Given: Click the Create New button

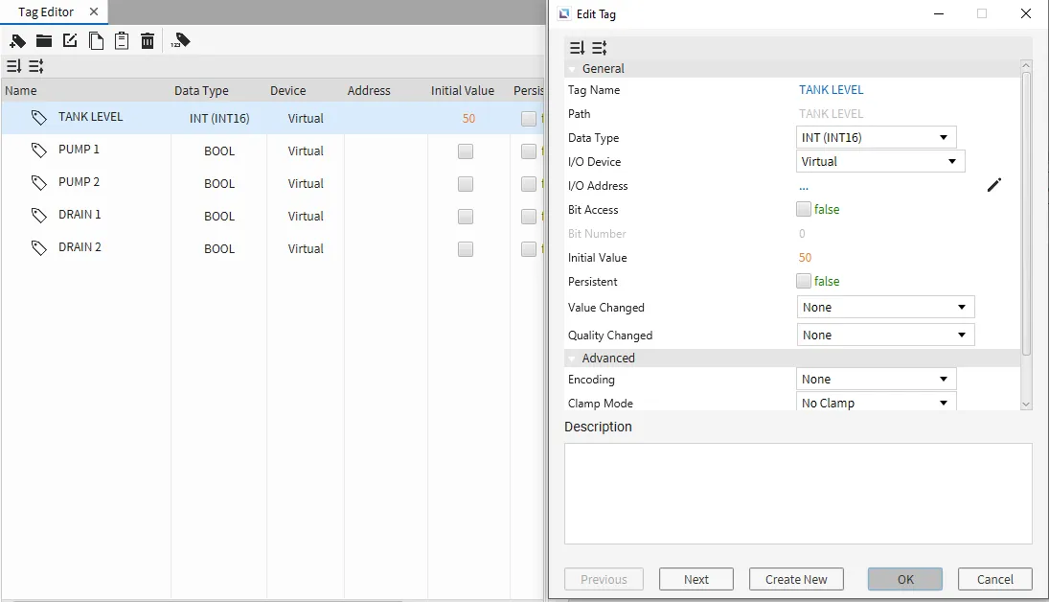Looking at the screenshot, I should coord(796,579).
